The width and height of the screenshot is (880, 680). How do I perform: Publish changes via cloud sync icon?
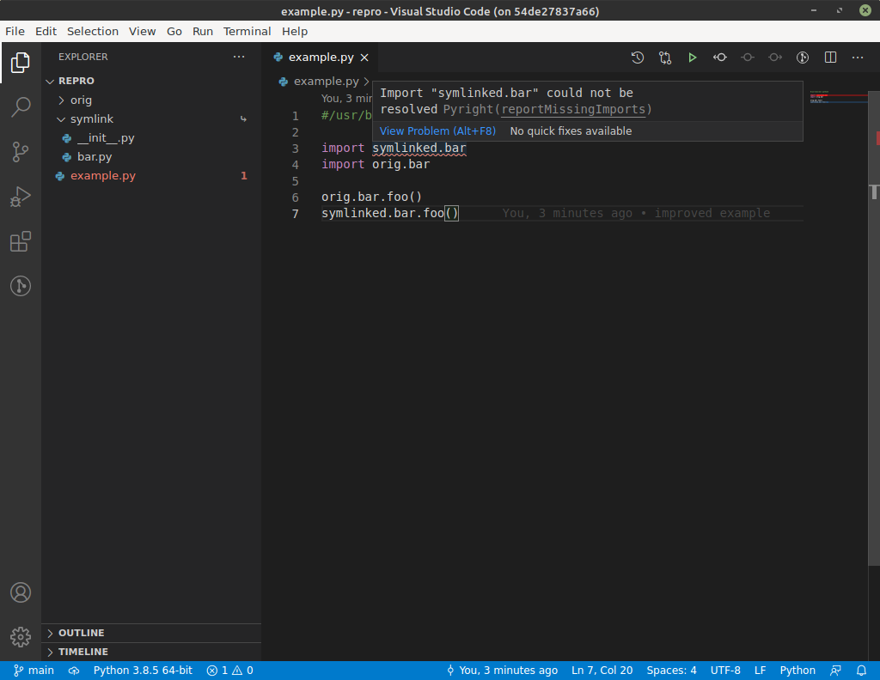74,671
